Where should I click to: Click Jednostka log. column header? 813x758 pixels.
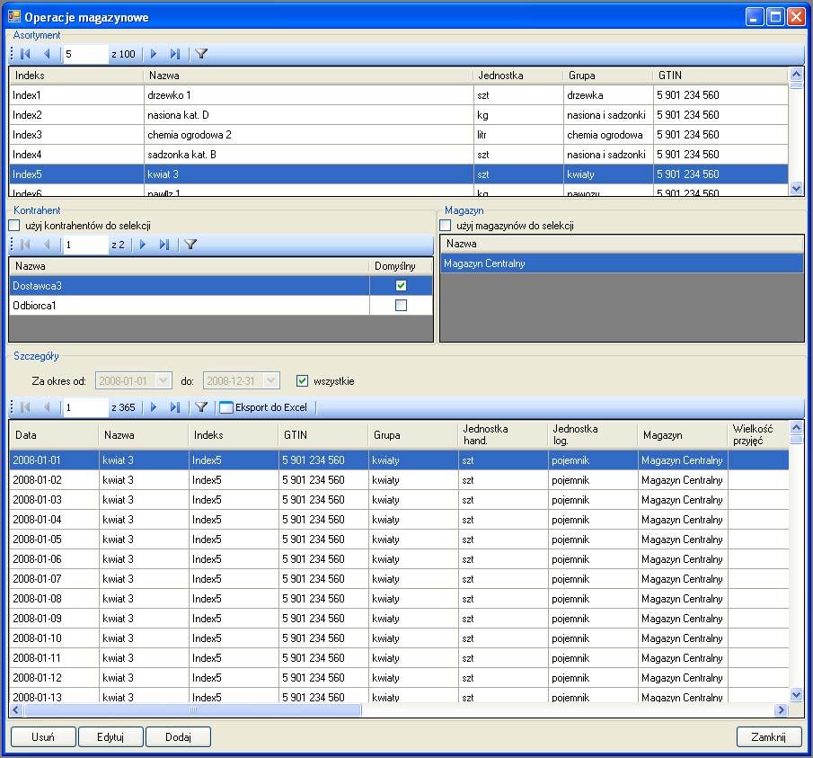click(x=593, y=435)
